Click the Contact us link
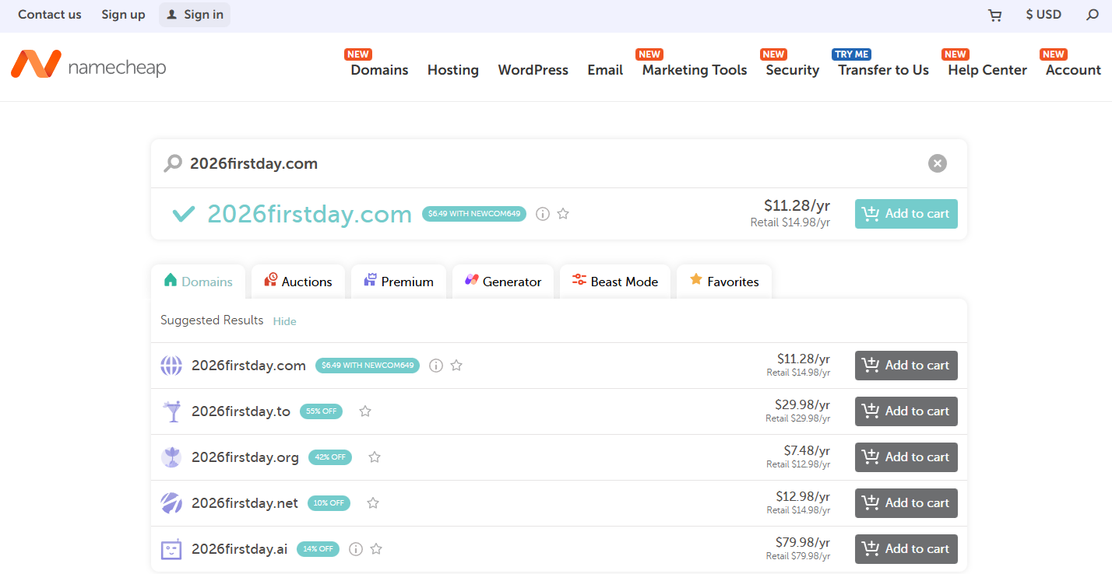 pos(50,15)
